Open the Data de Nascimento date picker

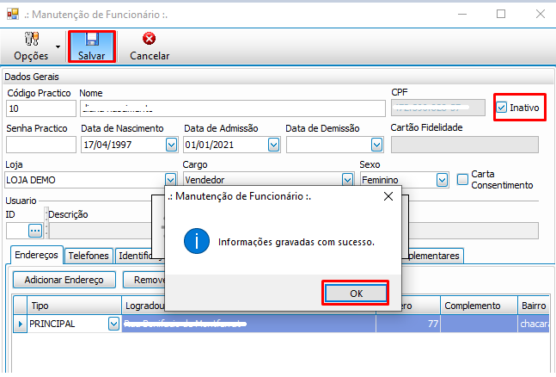171,145
